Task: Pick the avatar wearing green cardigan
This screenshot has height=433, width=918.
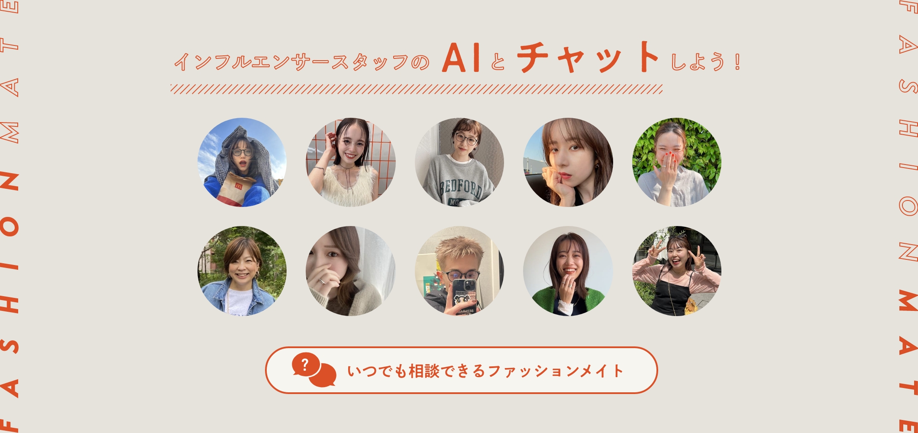Action: click(568, 271)
